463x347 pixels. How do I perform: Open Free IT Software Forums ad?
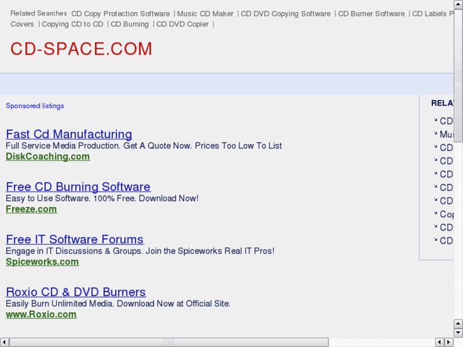(75, 239)
